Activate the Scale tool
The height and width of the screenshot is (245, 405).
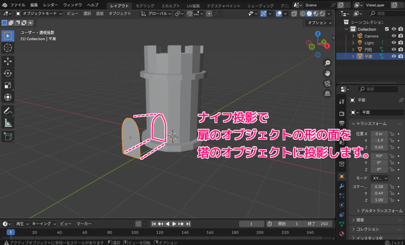(7, 85)
